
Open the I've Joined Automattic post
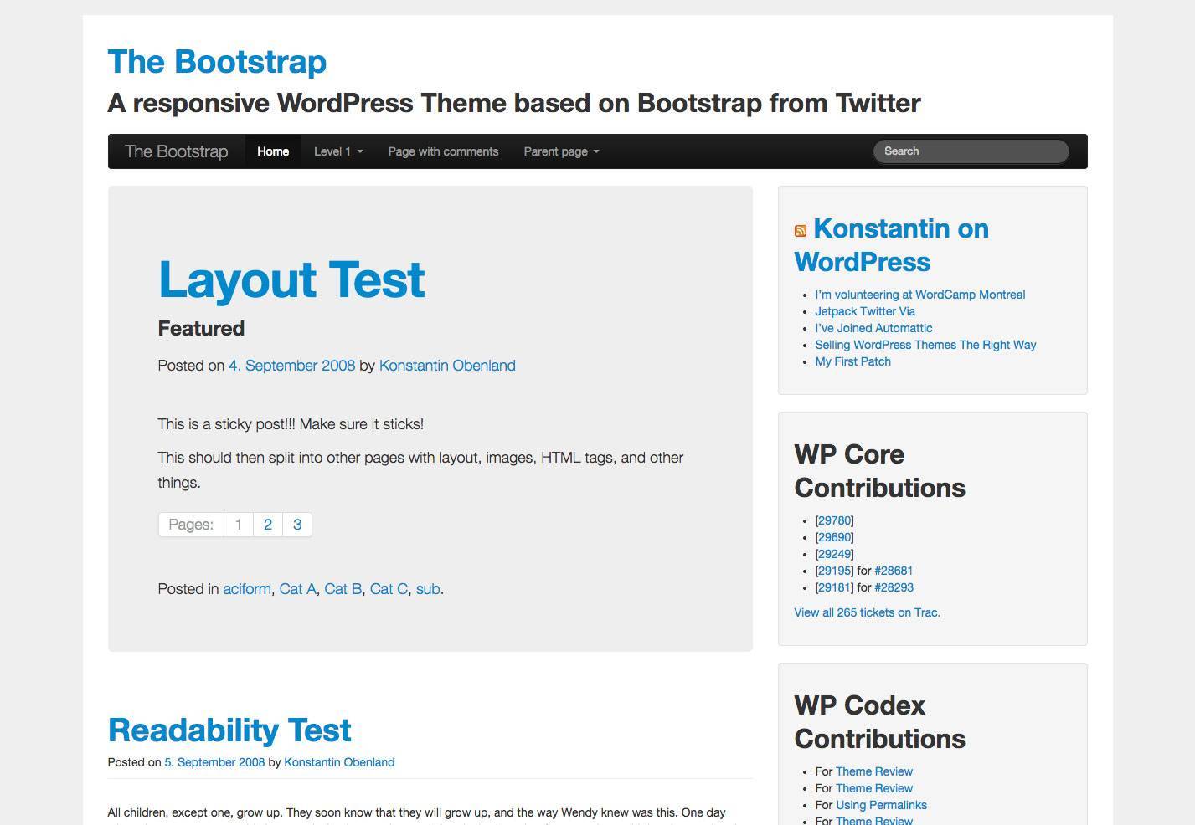[x=873, y=328]
